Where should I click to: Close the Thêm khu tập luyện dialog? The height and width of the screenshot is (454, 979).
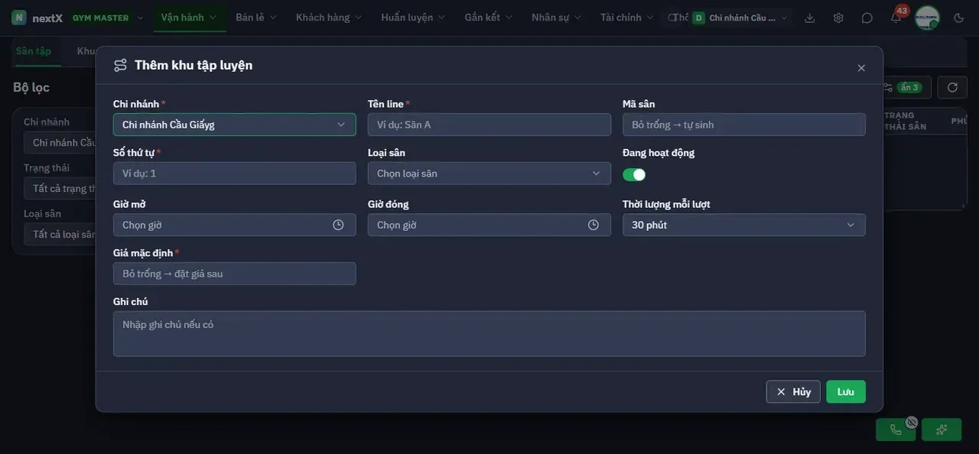click(861, 68)
